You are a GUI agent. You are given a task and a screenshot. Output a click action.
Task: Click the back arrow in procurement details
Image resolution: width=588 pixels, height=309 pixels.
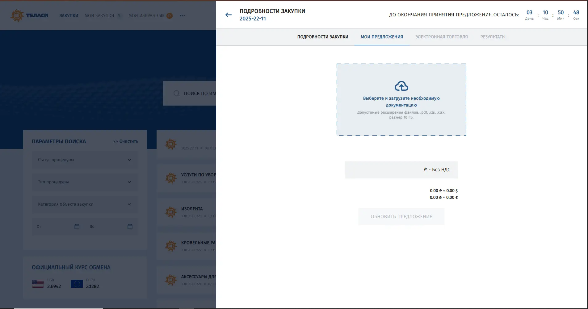(x=228, y=15)
